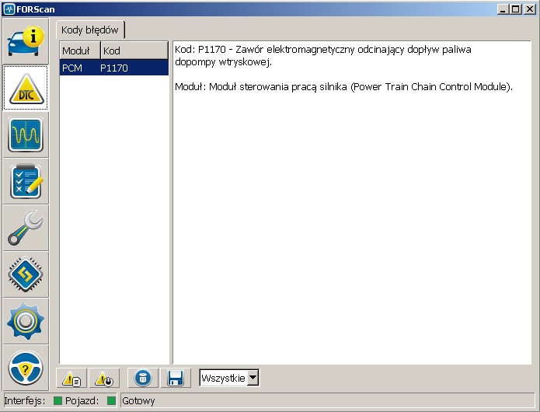
Task: Save the log with floppy disk button
Action: (x=175, y=379)
